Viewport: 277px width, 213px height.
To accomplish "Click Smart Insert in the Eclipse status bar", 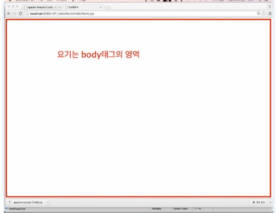I will [x=181, y=209].
